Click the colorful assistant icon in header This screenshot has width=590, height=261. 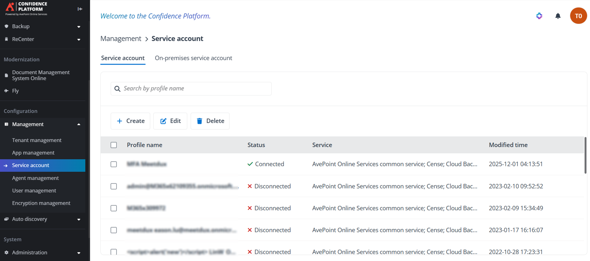539,16
